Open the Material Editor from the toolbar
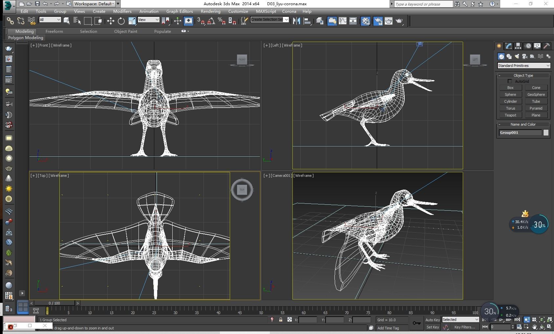Image resolution: width=554 pixels, height=334 pixels. (x=366, y=21)
